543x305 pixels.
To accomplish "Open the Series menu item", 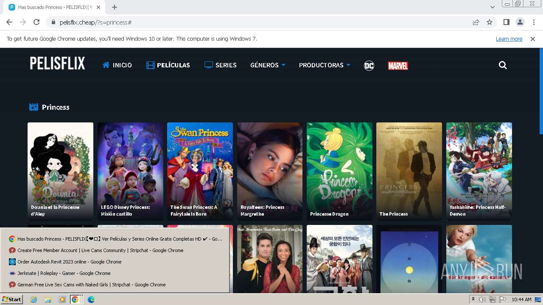I will 221,65.
